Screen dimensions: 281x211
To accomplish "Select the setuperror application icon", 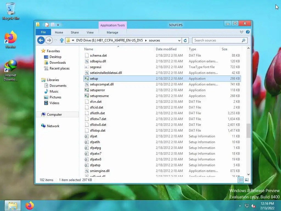I will 87,90.
